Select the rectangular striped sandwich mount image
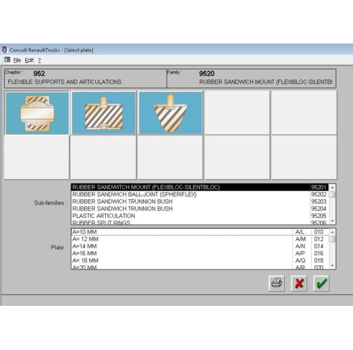Screen dimensions: 353x350 tap(104, 113)
